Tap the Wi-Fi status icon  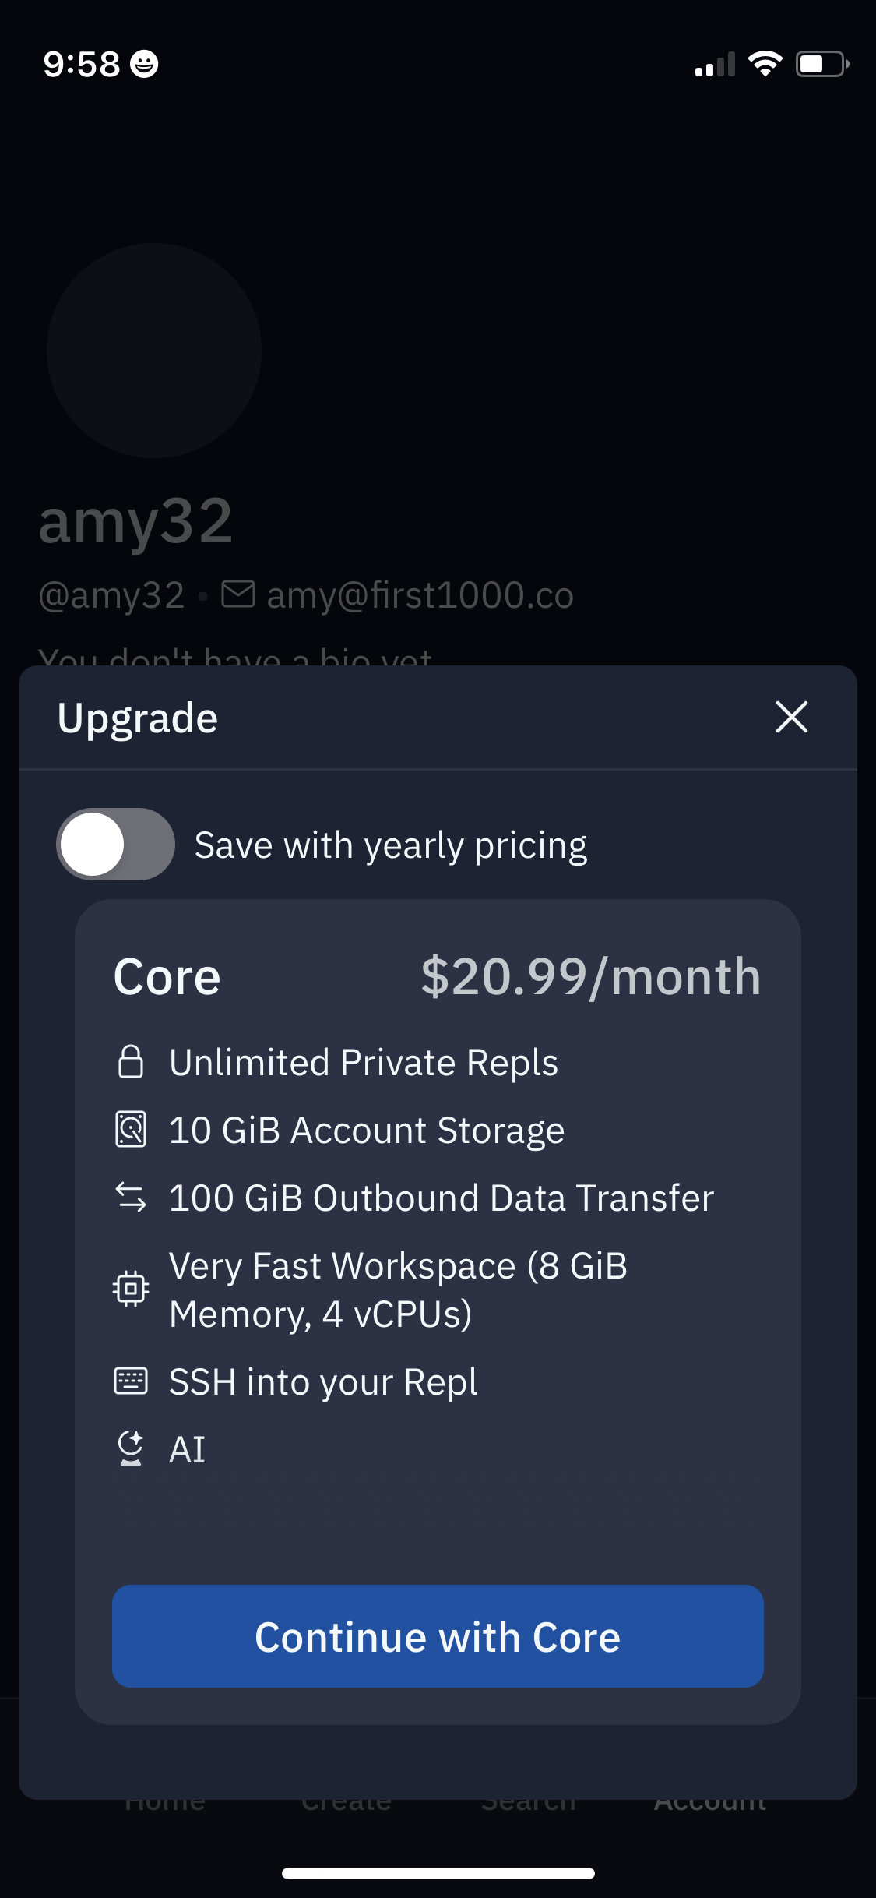(x=765, y=64)
